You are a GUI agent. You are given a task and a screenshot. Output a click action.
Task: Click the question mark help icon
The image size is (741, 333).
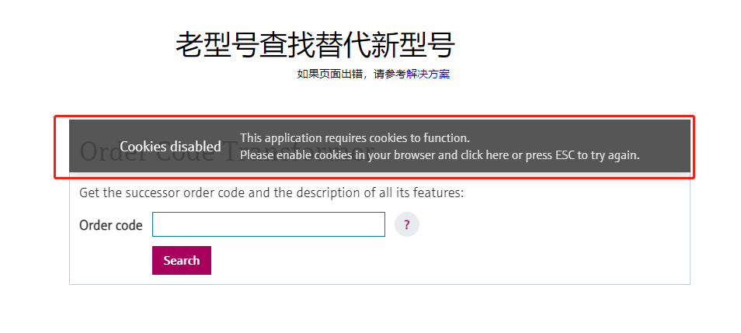point(407,224)
